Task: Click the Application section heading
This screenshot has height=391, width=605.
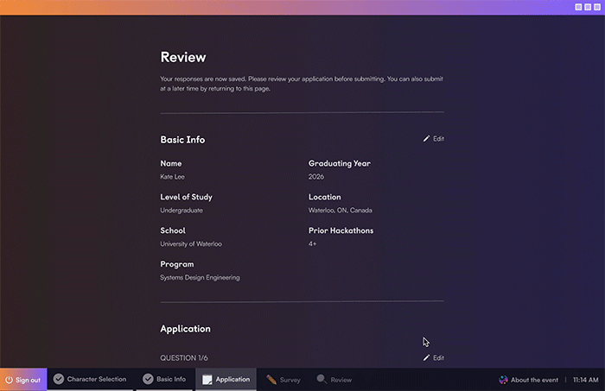Action: (x=186, y=329)
